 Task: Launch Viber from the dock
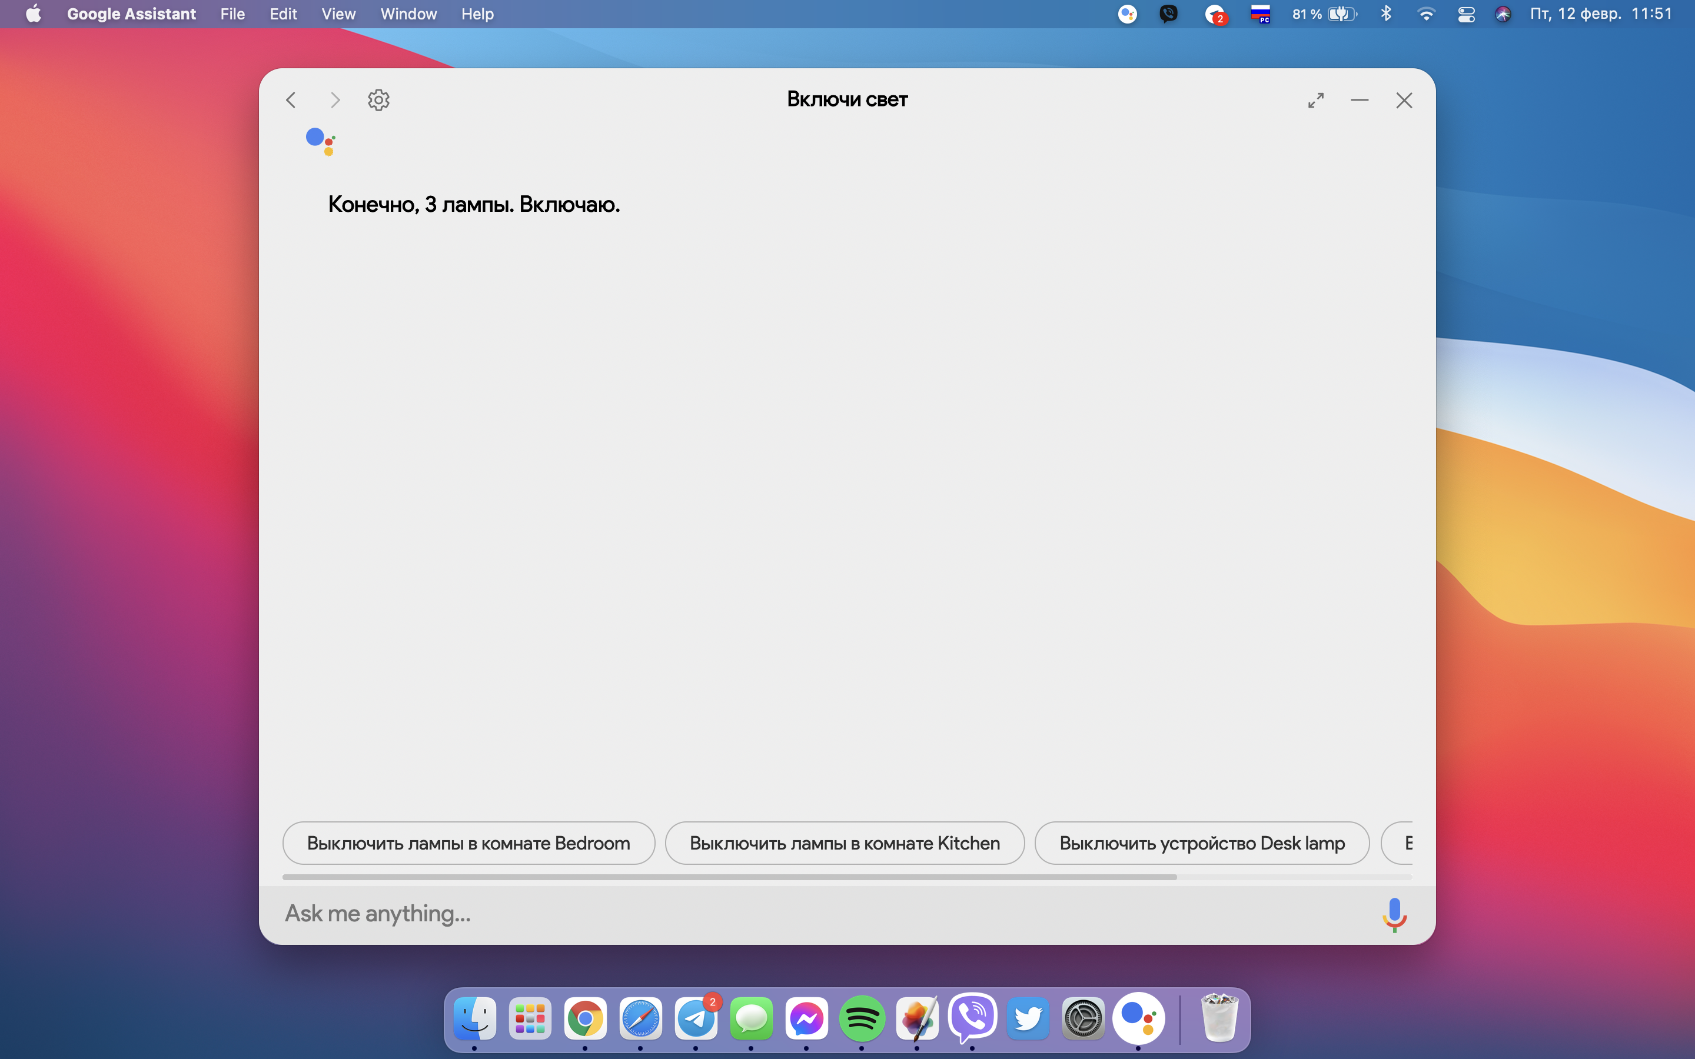click(972, 1018)
